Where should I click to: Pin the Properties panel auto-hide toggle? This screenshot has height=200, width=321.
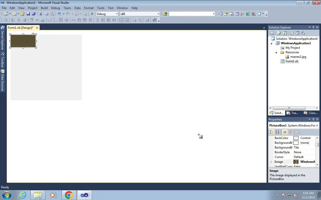point(313,119)
